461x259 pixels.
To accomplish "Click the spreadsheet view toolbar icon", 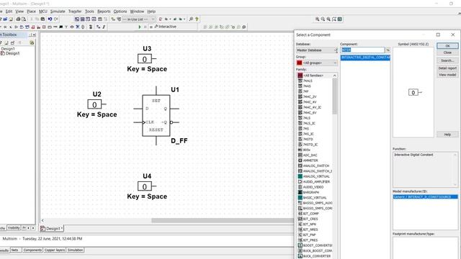I will (83, 19).
